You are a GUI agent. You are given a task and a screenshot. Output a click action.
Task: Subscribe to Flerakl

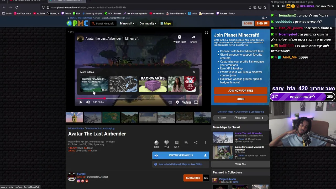[193, 178]
